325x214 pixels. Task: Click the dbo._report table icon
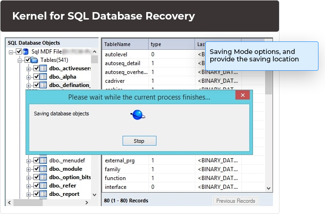click(x=43, y=194)
